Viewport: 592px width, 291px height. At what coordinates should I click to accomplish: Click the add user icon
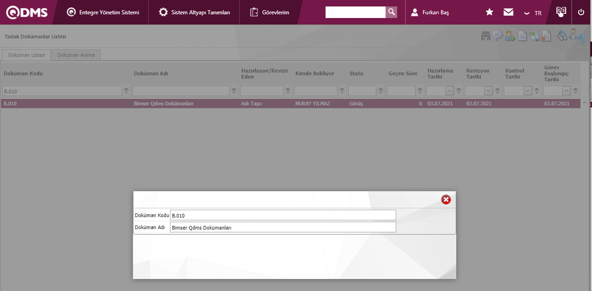pos(510,36)
